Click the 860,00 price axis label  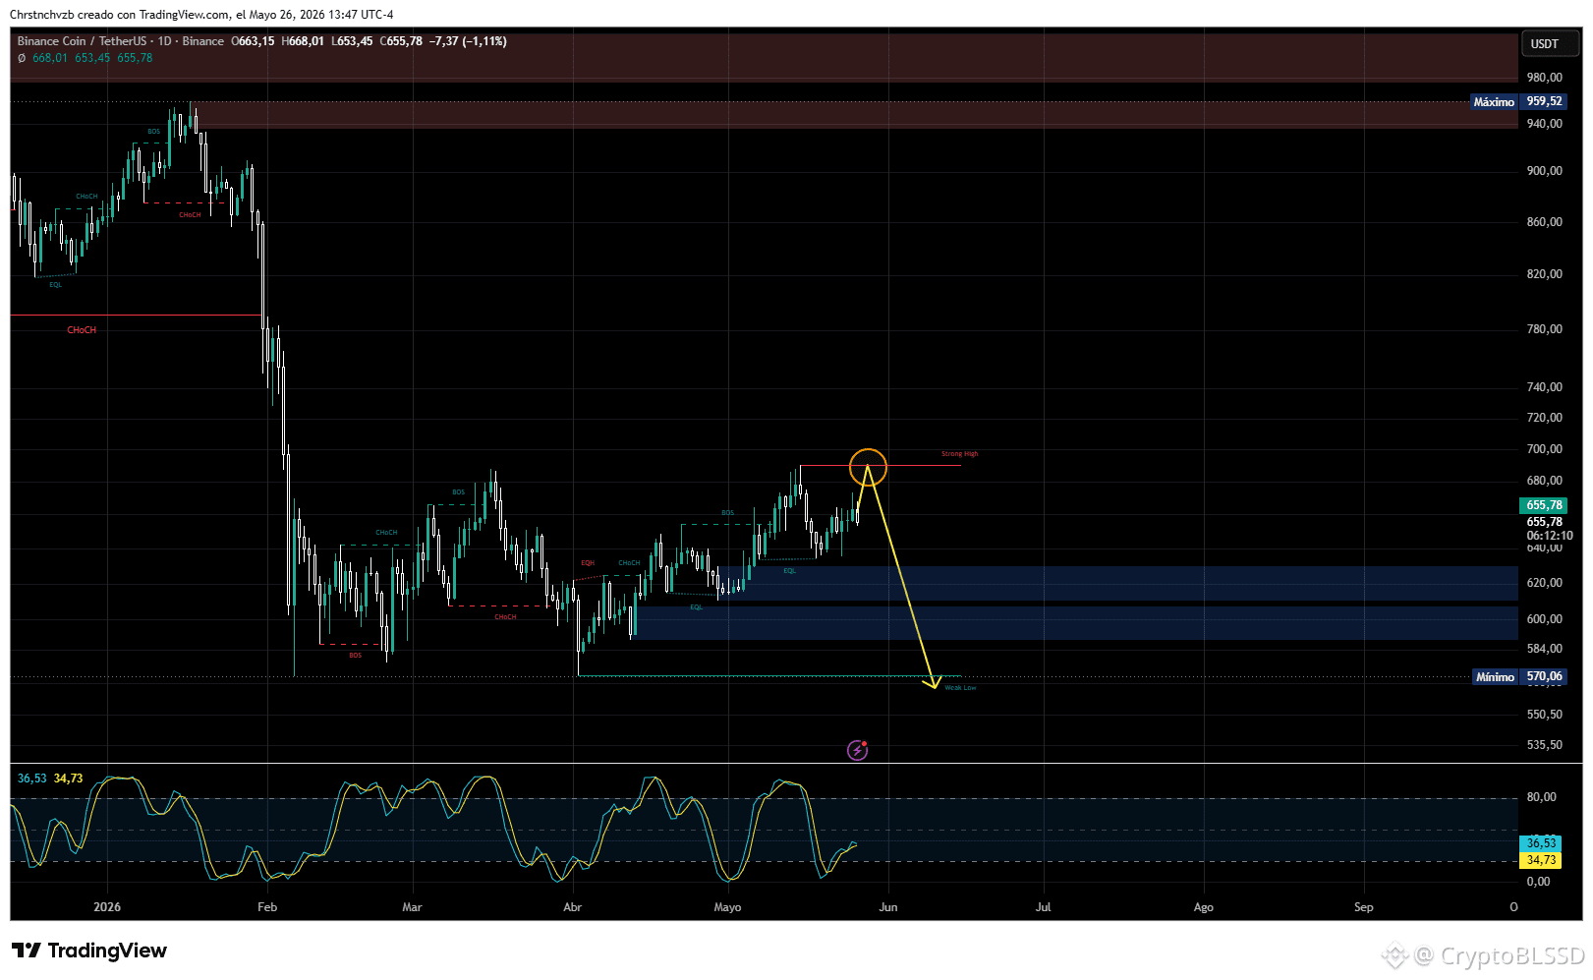pyautogui.click(x=1544, y=222)
